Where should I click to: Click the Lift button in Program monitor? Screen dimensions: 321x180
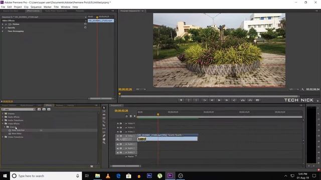pyautogui.click(x=243, y=100)
